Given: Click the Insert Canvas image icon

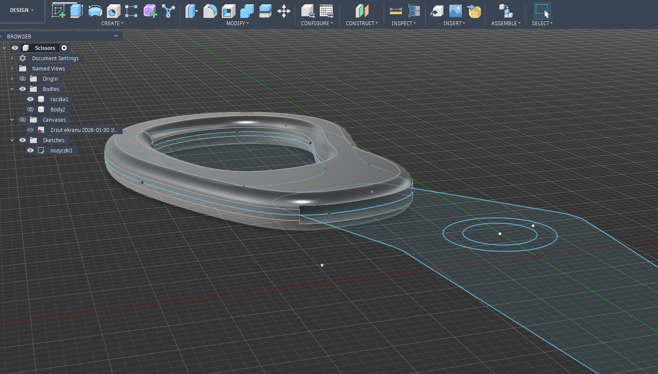Looking at the screenshot, I should point(455,11).
